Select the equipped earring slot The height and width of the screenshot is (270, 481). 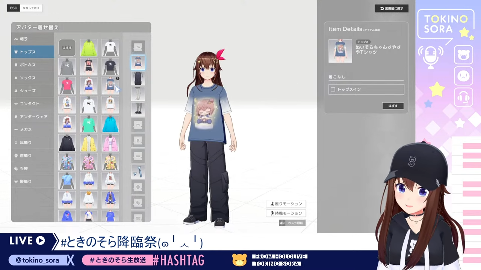coord(138,172)
